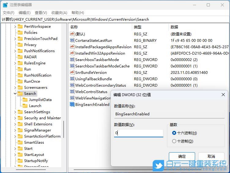Click the DWORD icon of UsingFallbackBundle
Image resolution: width=230 pixels, height=173 pixels.
pos(72,79)
